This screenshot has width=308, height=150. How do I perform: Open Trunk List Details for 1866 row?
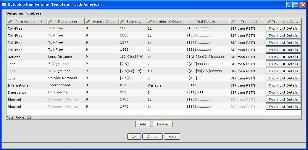coord(283,50)
